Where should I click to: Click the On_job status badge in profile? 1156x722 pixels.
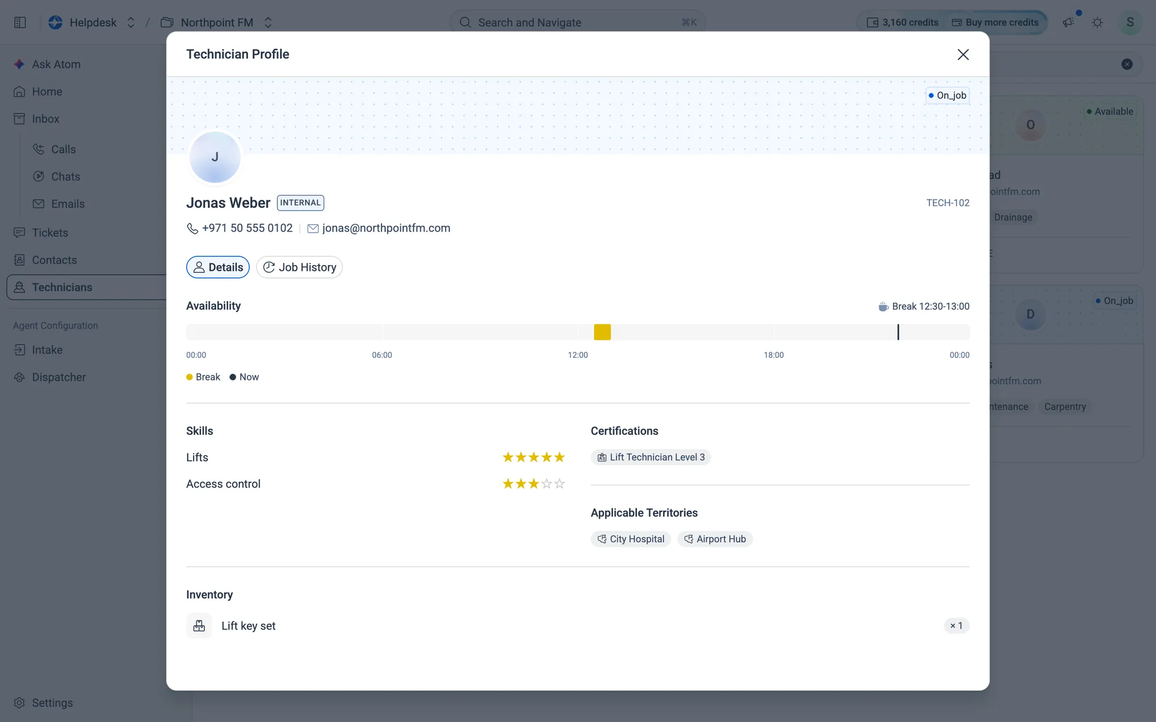(947, 95)
